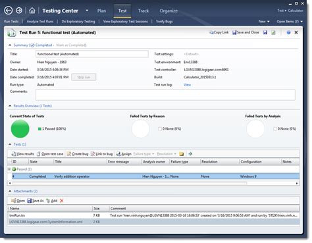
Task: Click the green Current State pie chart
Action: coord(20,129)
